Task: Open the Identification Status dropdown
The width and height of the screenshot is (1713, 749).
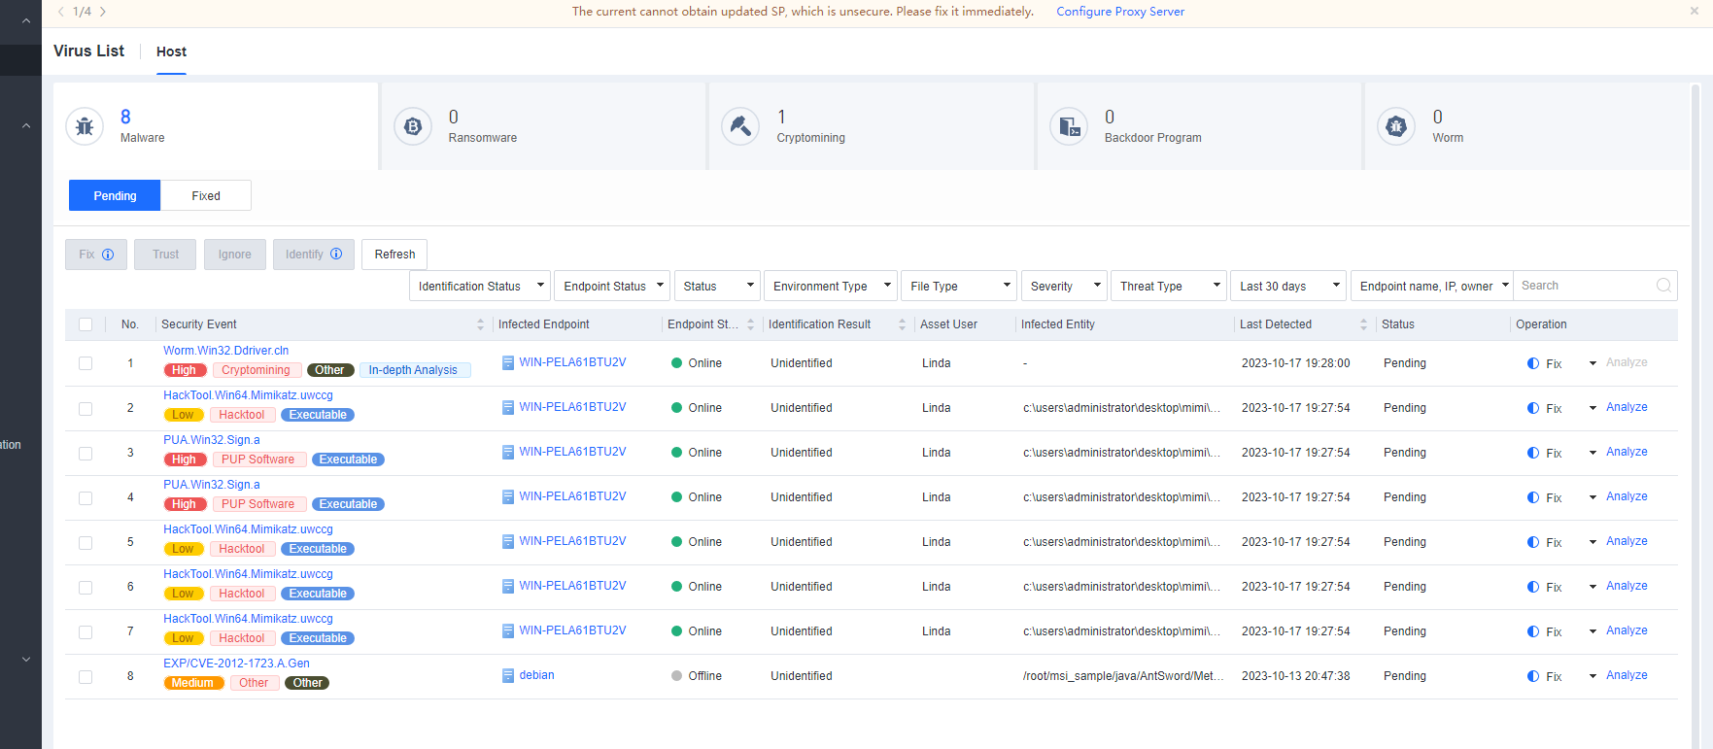Action: (x=480, y=286)
